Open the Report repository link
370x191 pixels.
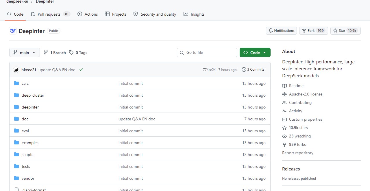298,153
